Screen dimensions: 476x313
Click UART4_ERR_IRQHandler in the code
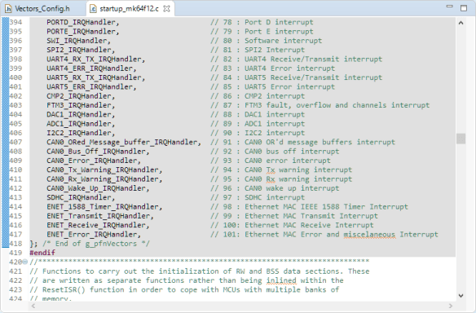click(x=90, y=68)
